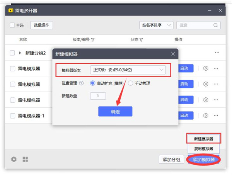Tick the 全选 select-all checkbox

12,25
